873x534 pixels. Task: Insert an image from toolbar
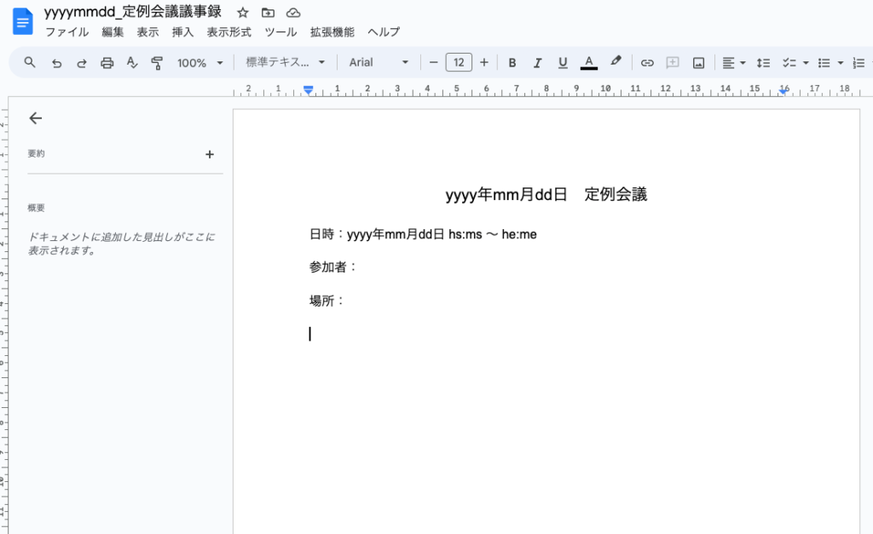[x=698, y=63]
